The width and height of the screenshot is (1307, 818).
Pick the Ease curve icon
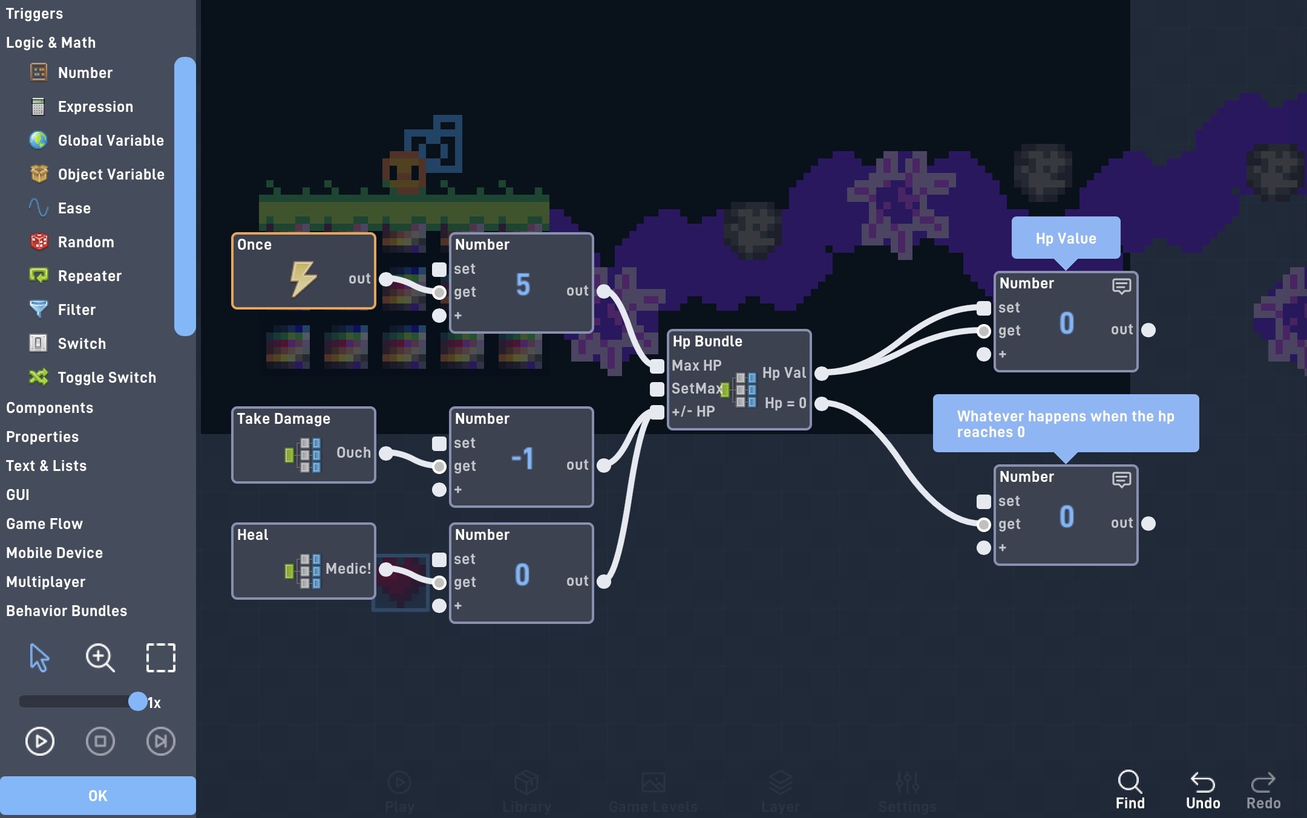[x=39, y=208]
